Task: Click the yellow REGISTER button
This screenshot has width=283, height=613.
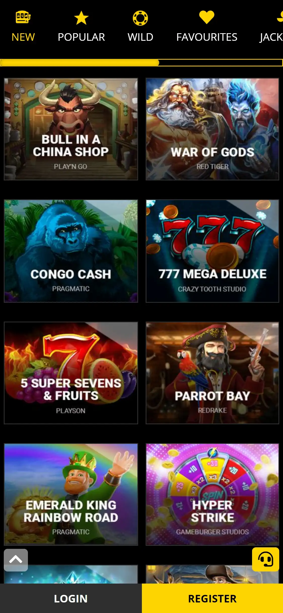Action: tap(212, 598)
